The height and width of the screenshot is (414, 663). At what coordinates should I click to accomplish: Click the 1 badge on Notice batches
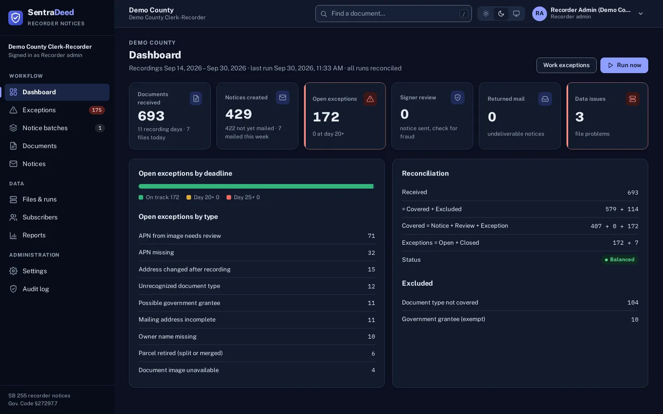pyautogui.click(x=100, y=128)
